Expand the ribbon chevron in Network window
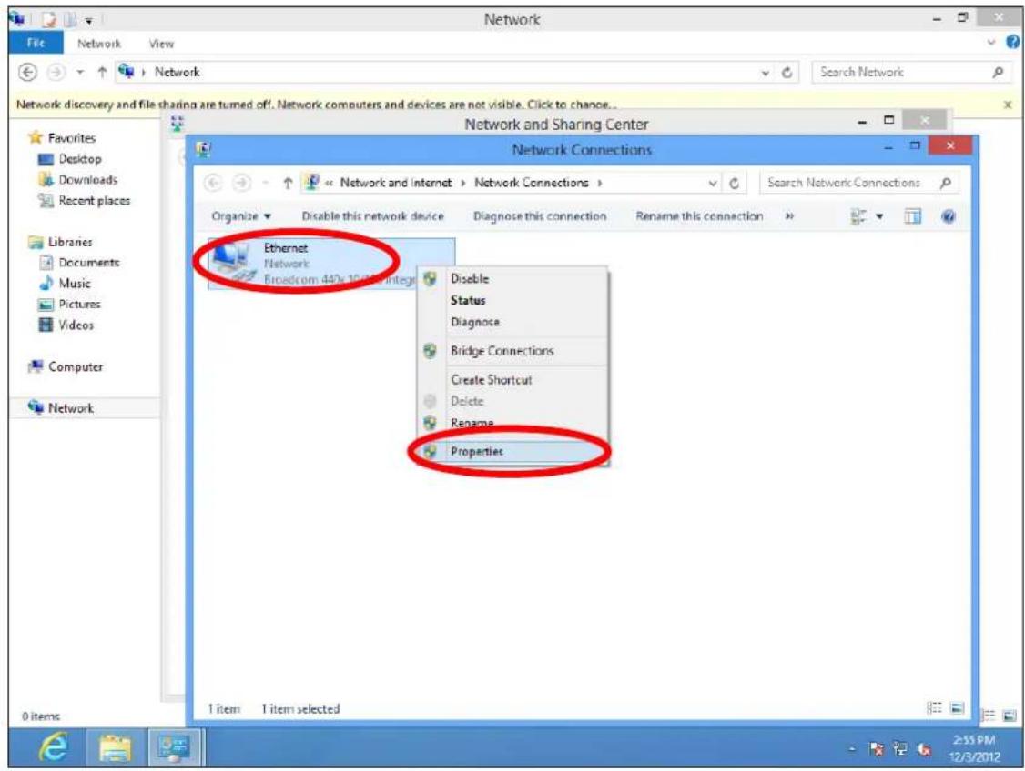Viewport: 1025px width, 771px height. click(991, 43)
